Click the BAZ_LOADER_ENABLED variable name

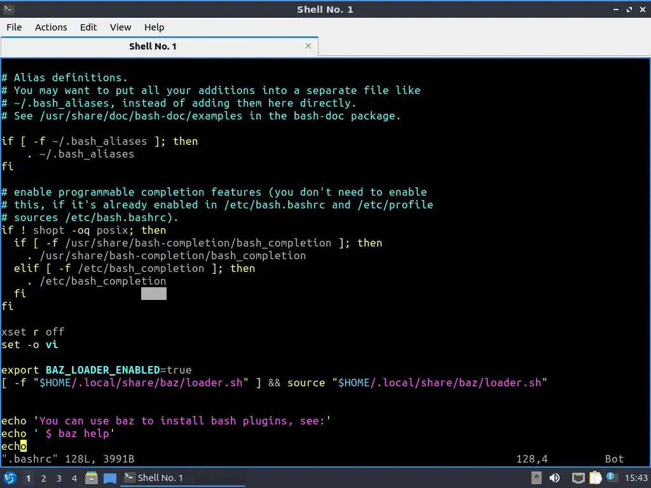[102, 370]
